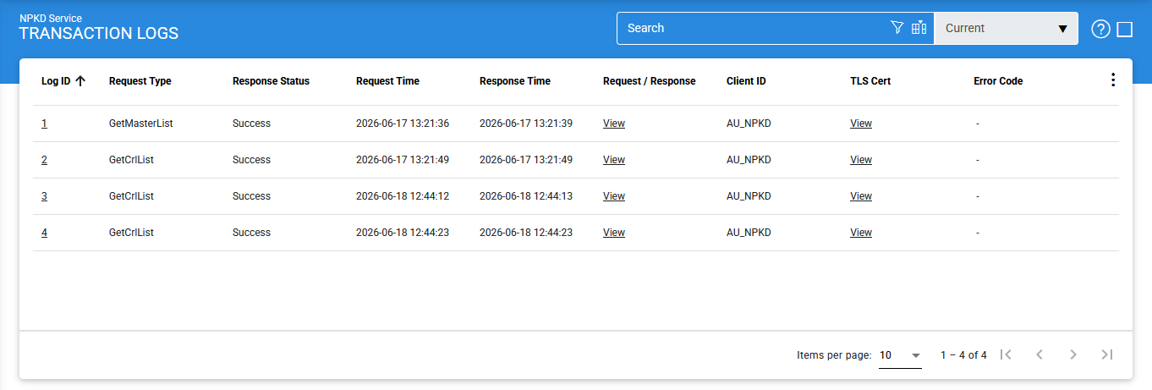The height and width of the screenshot is (390, 1152).
Task: Select response time 2026-06-17 13:21:39
Action: 526,124
